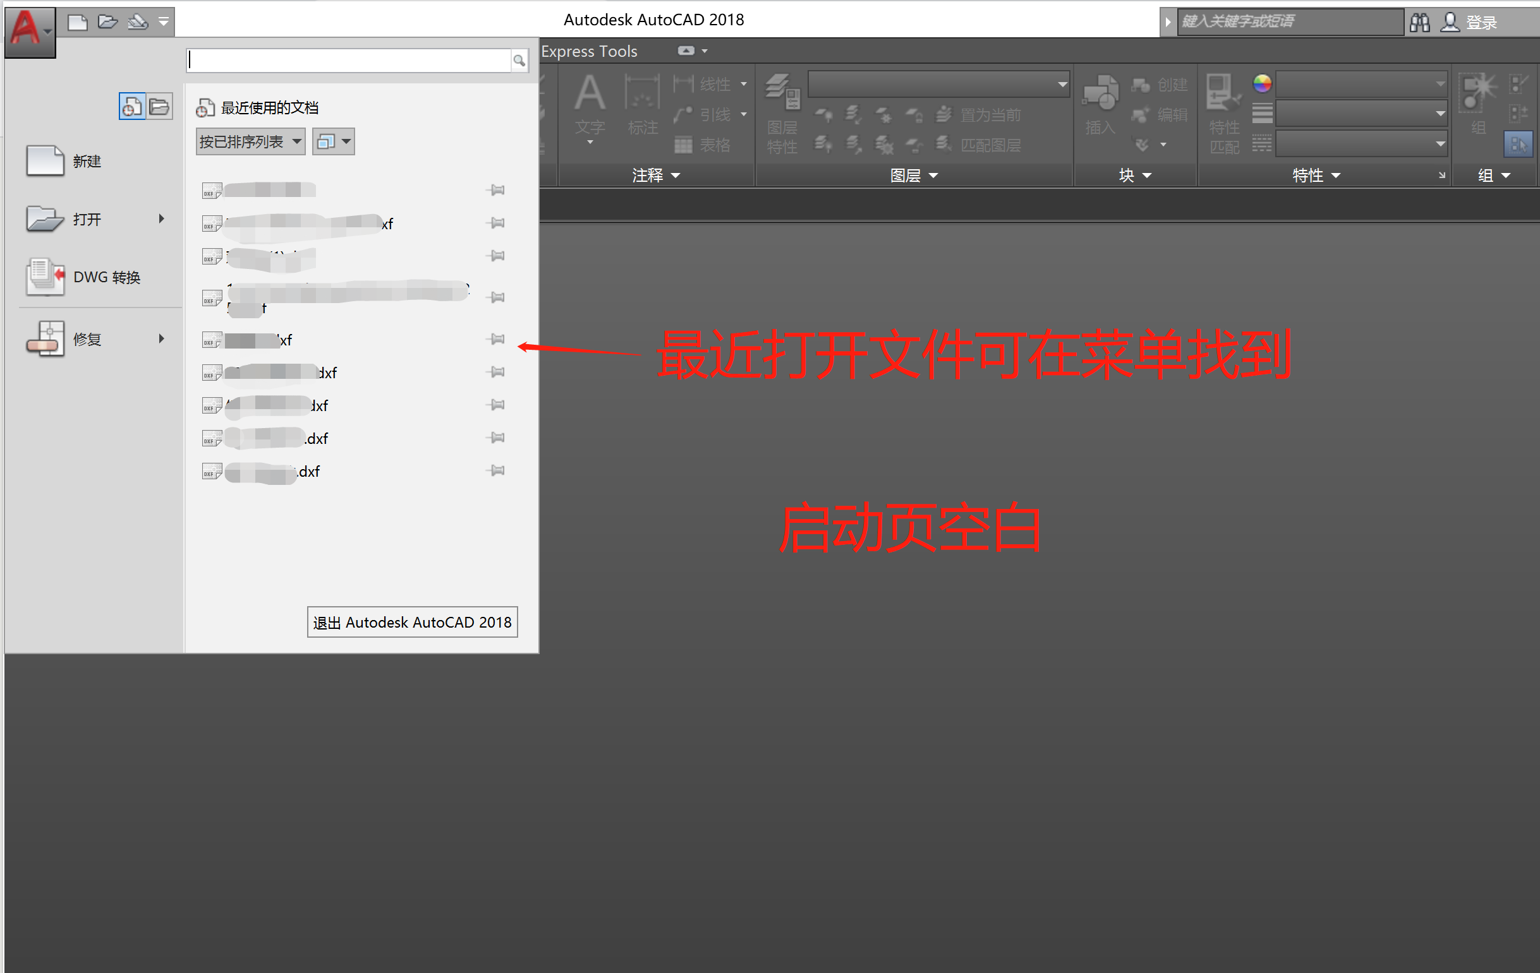This screenshot has width=1540, height=973.
Task: Open the layer name combo box
Action: (x=939, y=85)
